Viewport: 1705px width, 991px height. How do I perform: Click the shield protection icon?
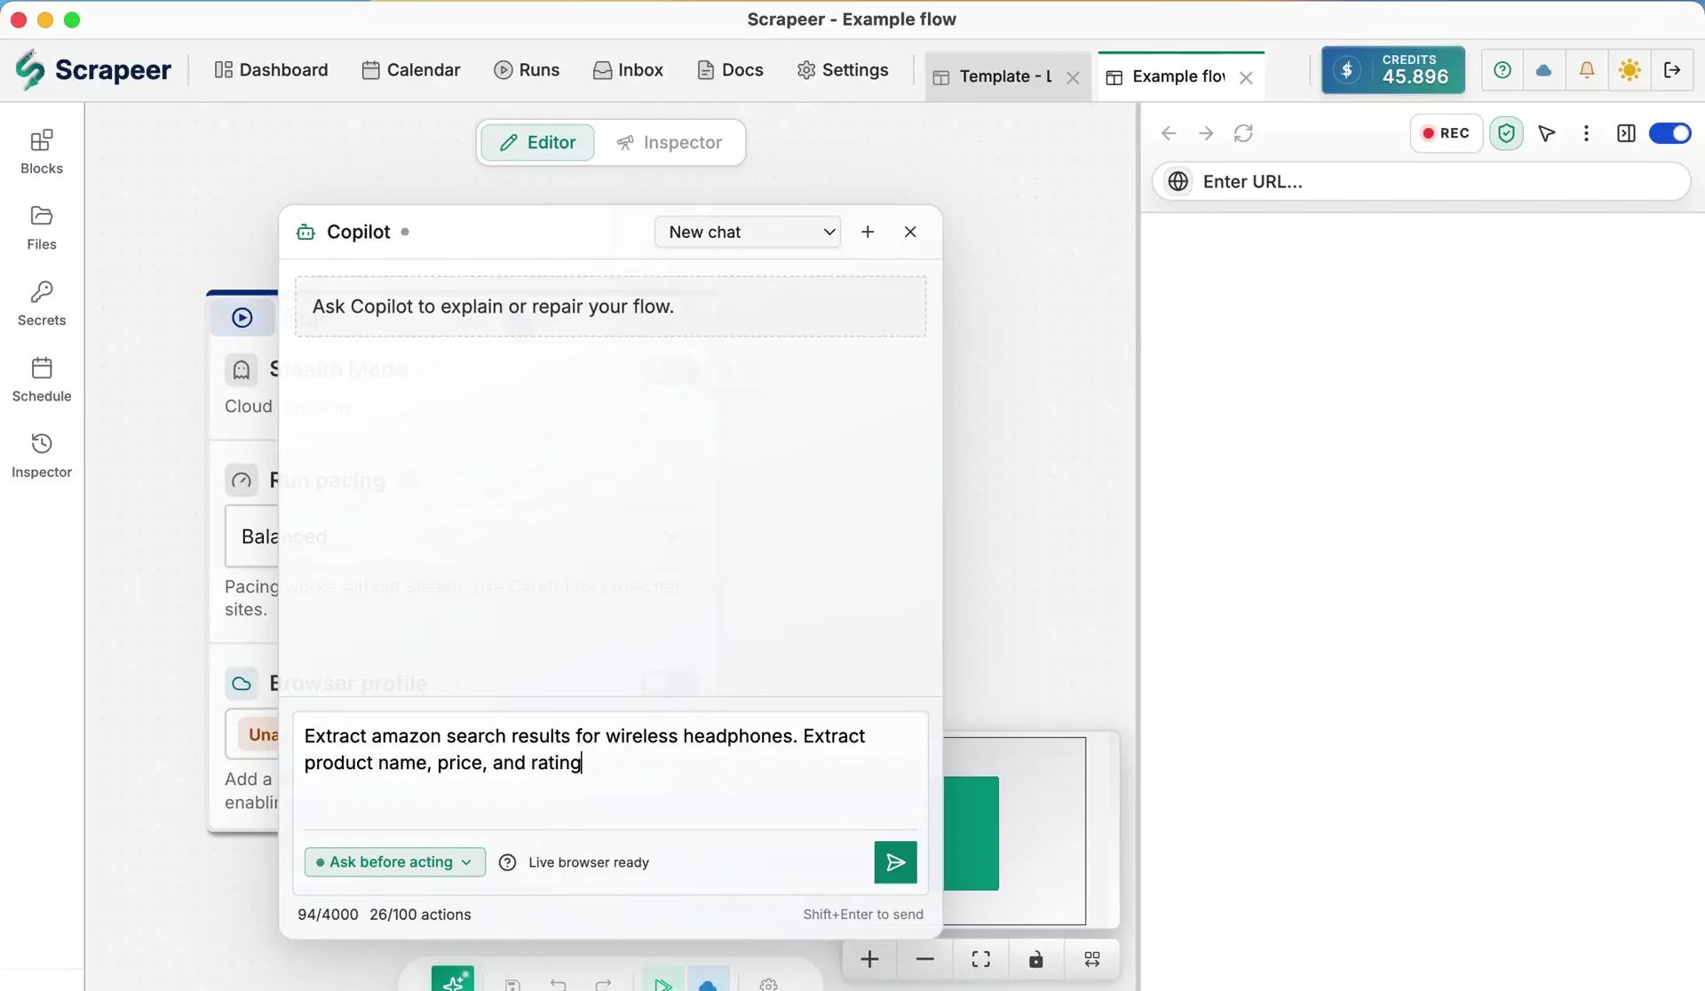pos(1506,133)
